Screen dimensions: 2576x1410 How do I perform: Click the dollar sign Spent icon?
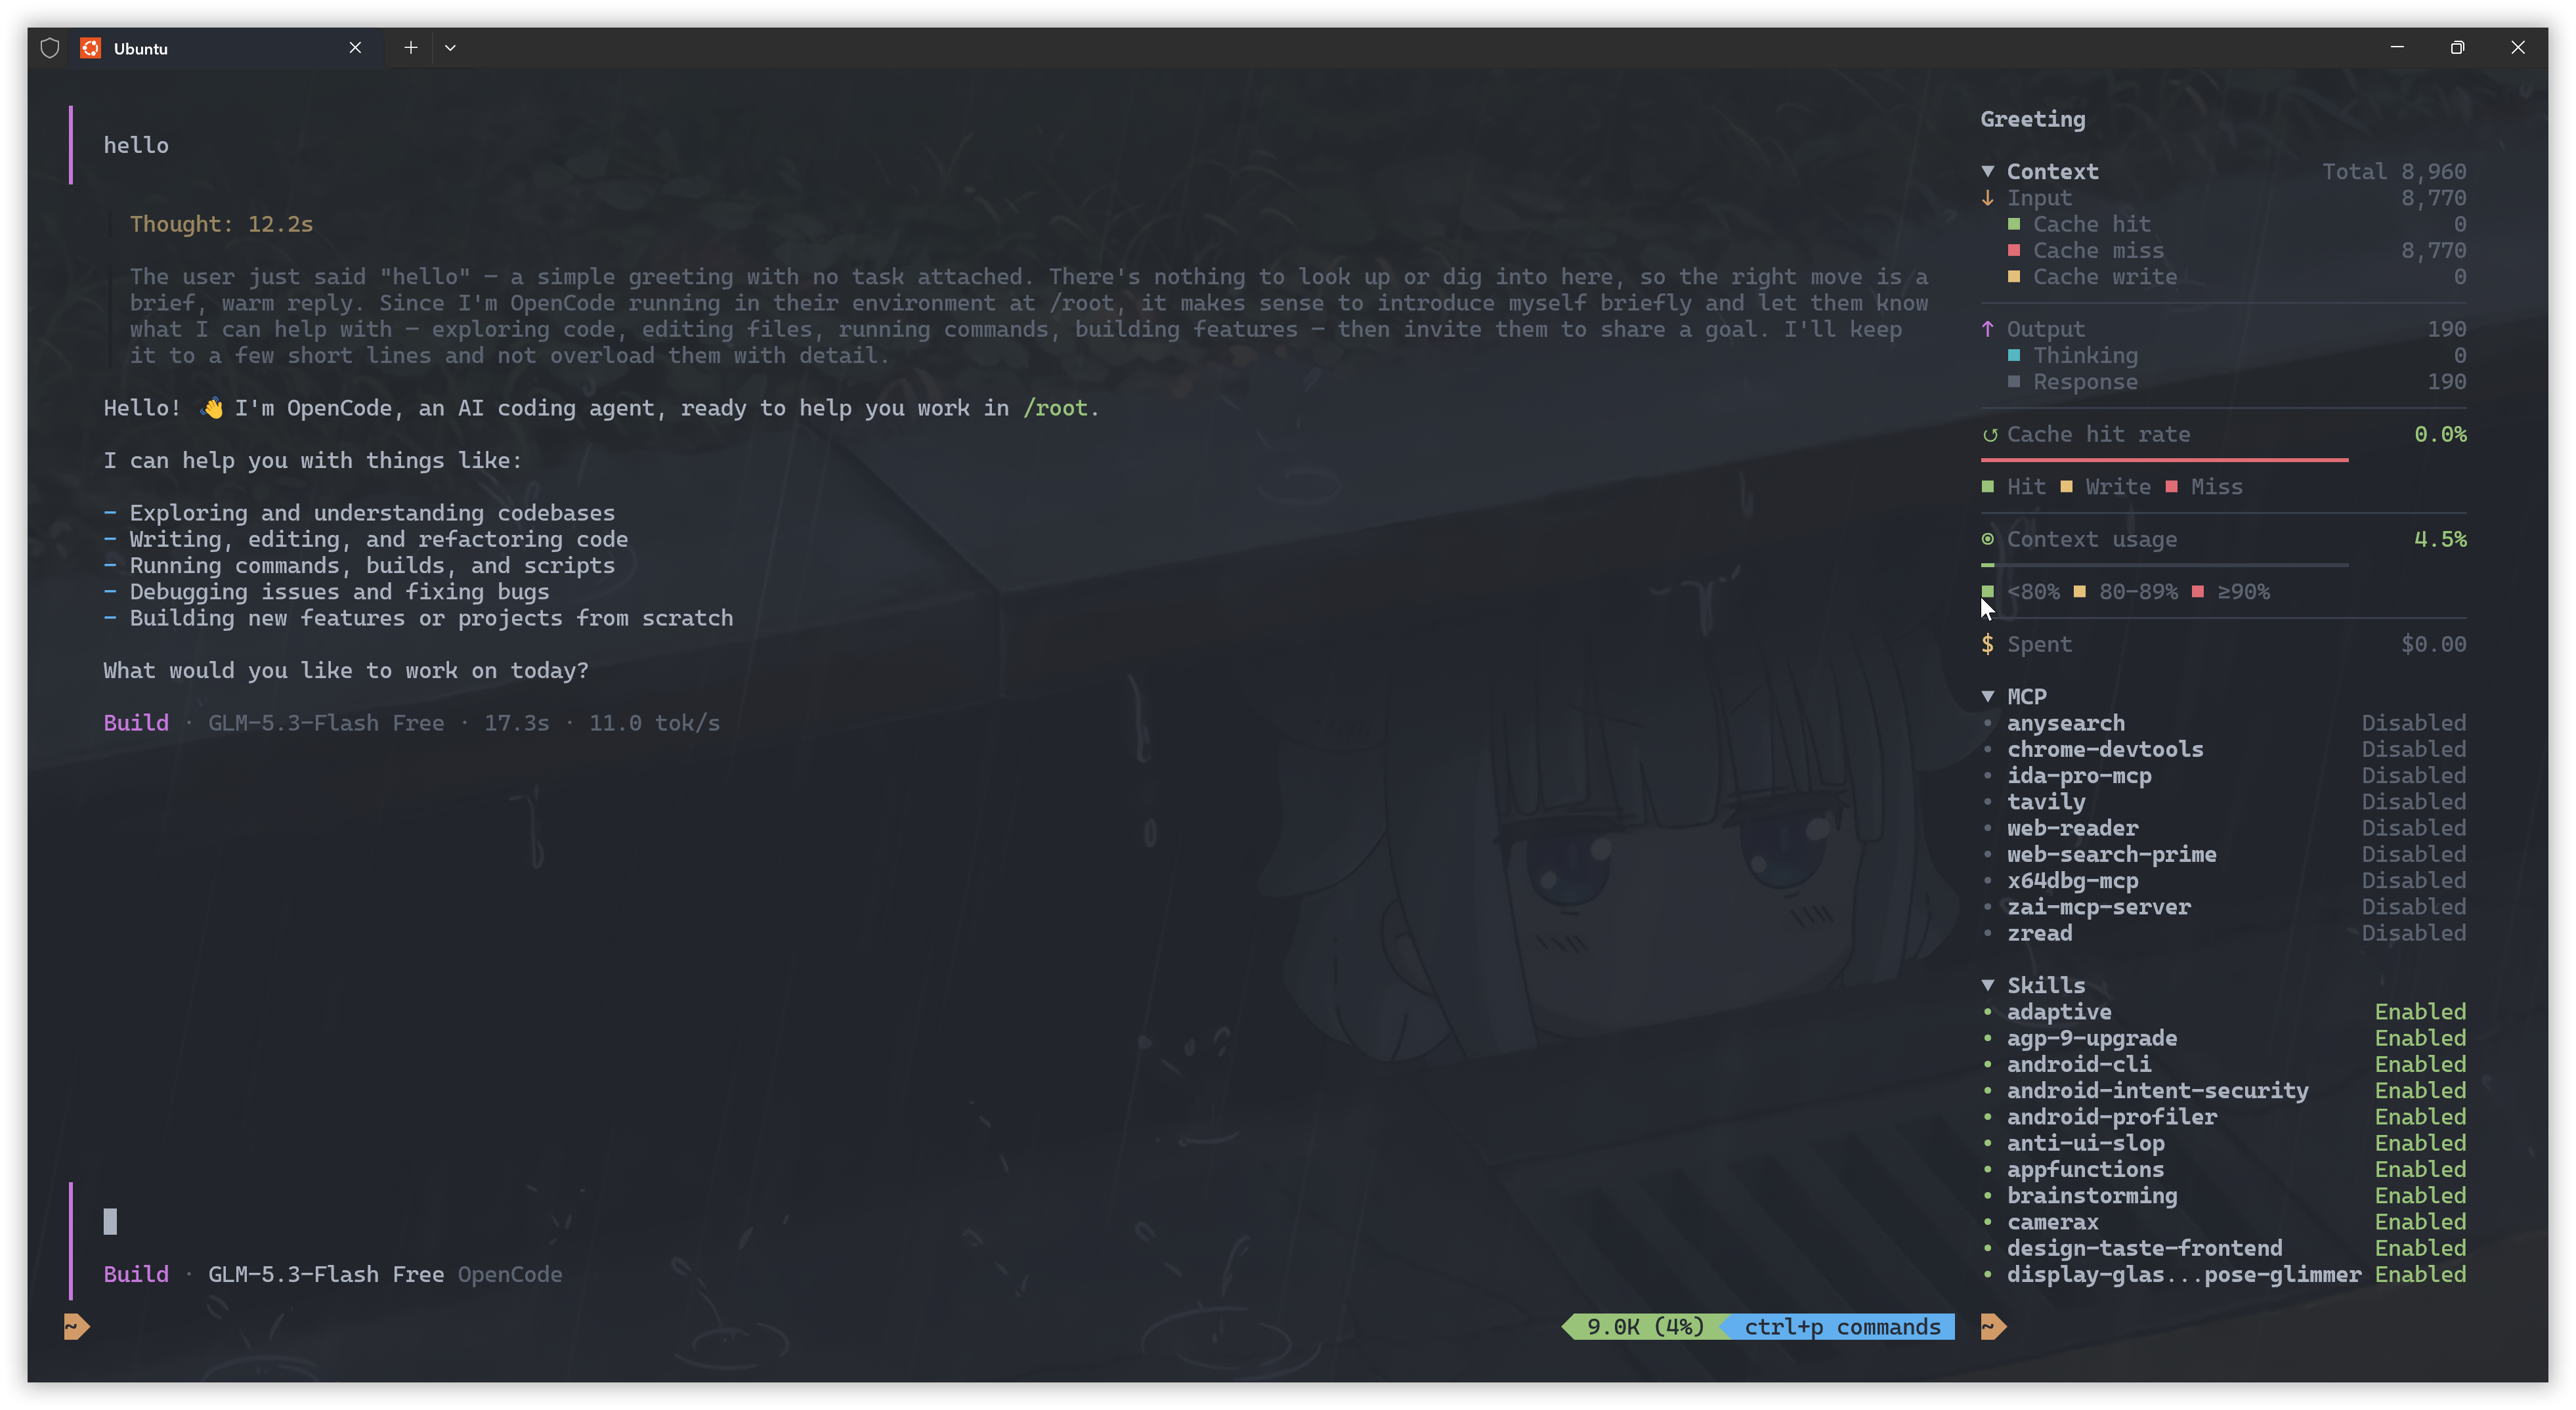pyautogui.click(x=1988, y=644)
